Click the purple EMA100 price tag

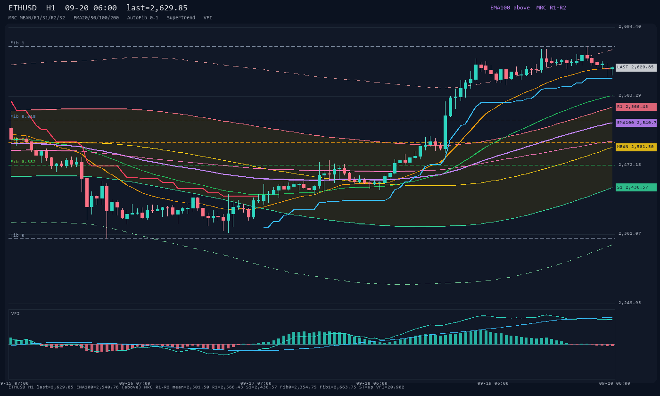pyautogui.click(x=636, y=123)
